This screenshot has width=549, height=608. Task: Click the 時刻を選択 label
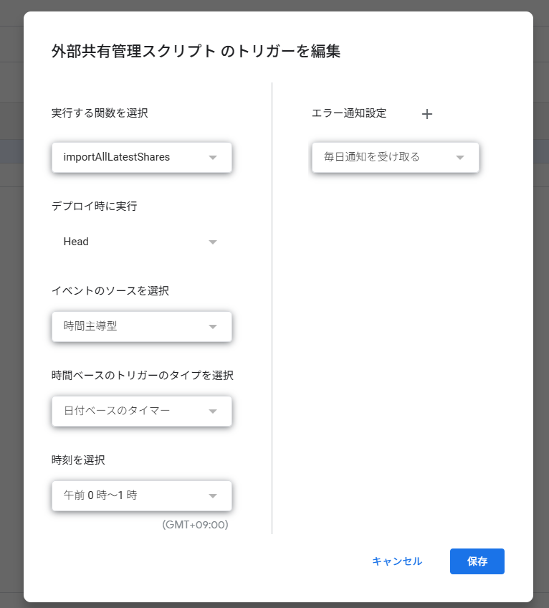tap(79, 460)
